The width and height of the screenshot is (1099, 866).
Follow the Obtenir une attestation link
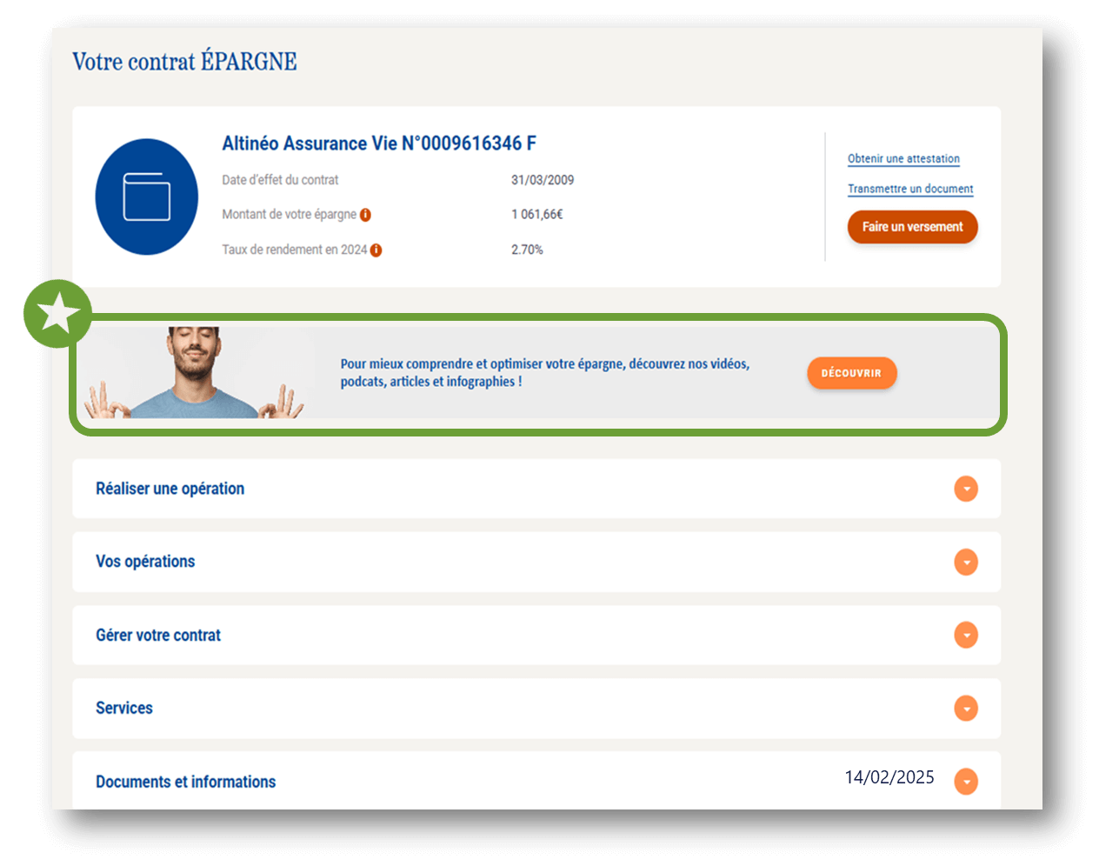tap(903, 159)
